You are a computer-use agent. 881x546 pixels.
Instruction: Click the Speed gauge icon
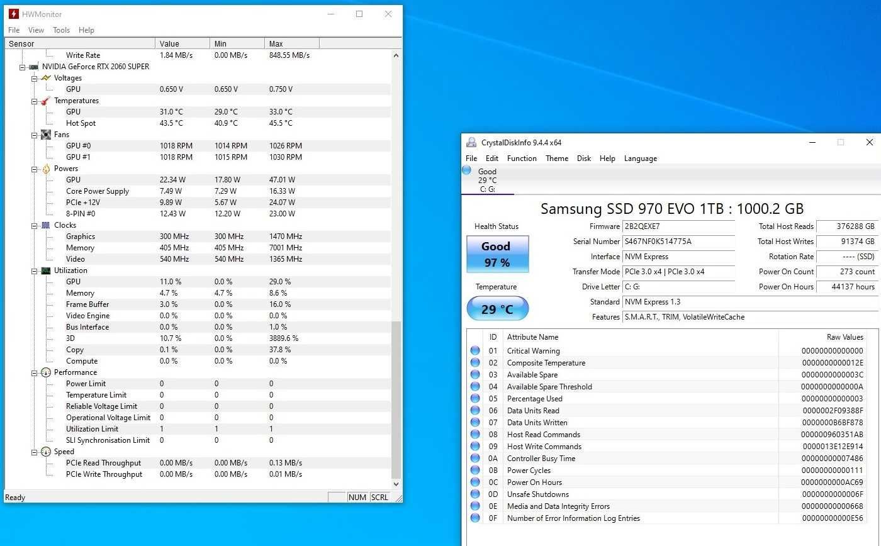[x=46, y=452]
